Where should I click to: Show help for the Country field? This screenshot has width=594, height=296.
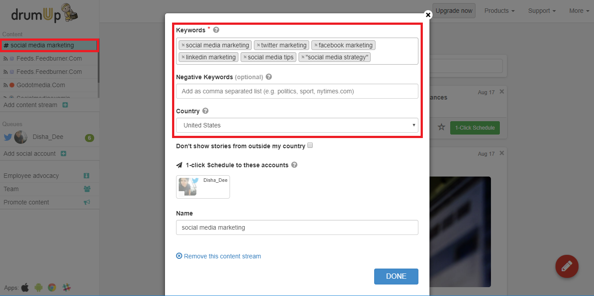205,111
